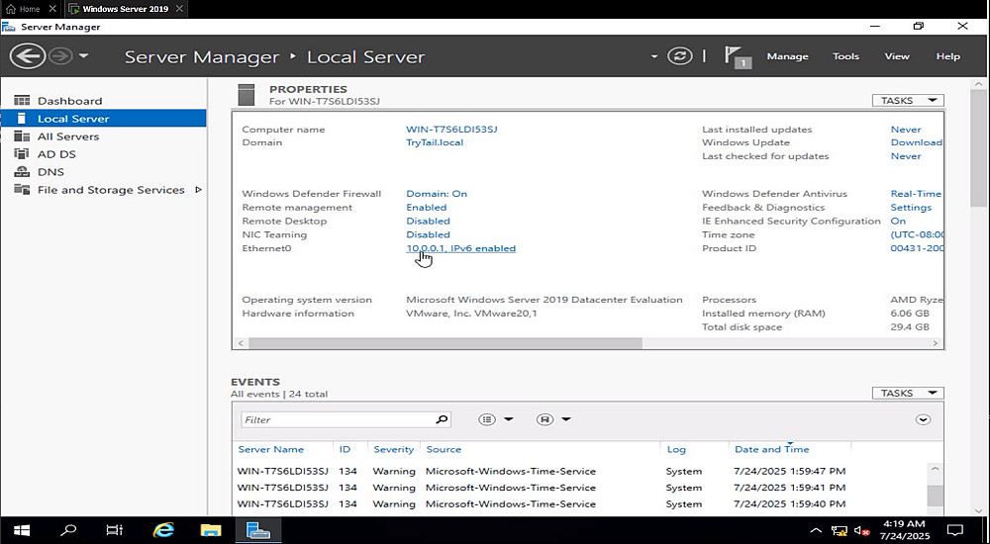990x544 pixels.
Task: Click NIC Teaming Disabled link
Action: (x=428, y=234)
